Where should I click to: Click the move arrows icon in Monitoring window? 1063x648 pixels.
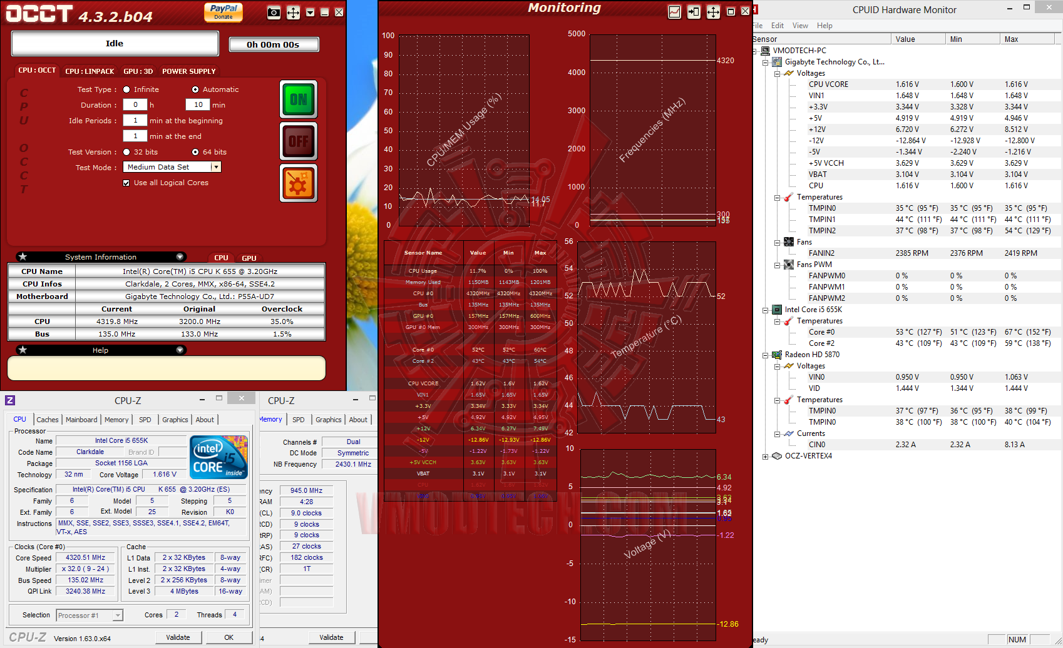click(x=713, y=12)
